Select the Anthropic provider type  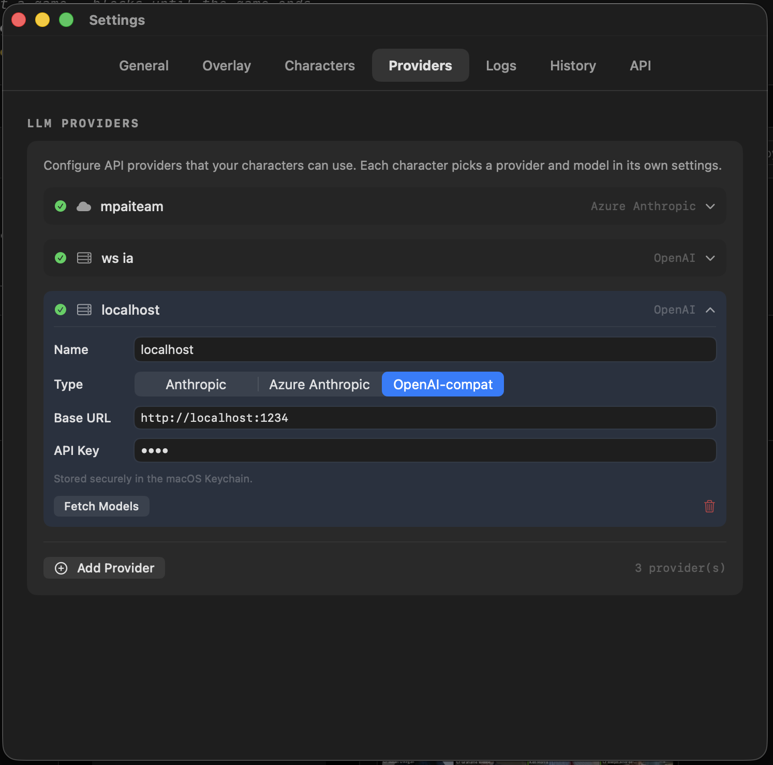click(x=196, y=384)
